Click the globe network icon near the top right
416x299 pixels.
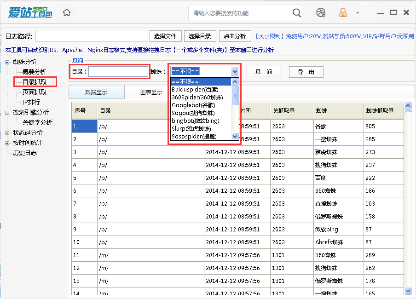321,13
